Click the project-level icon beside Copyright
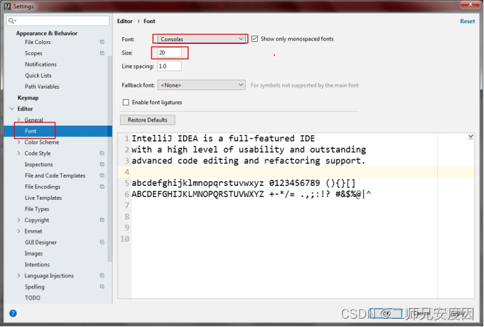The height and width of the screenshot is (327, 484). point(102,220)
